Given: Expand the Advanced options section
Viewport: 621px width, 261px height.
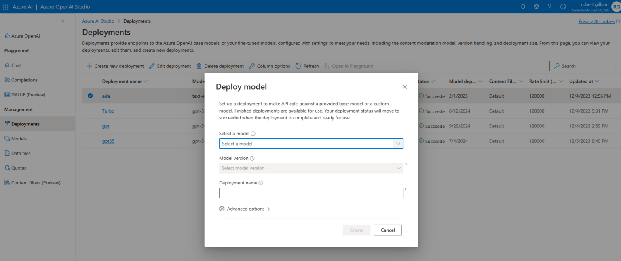Looking at the screenshot, I should point(245,209).
